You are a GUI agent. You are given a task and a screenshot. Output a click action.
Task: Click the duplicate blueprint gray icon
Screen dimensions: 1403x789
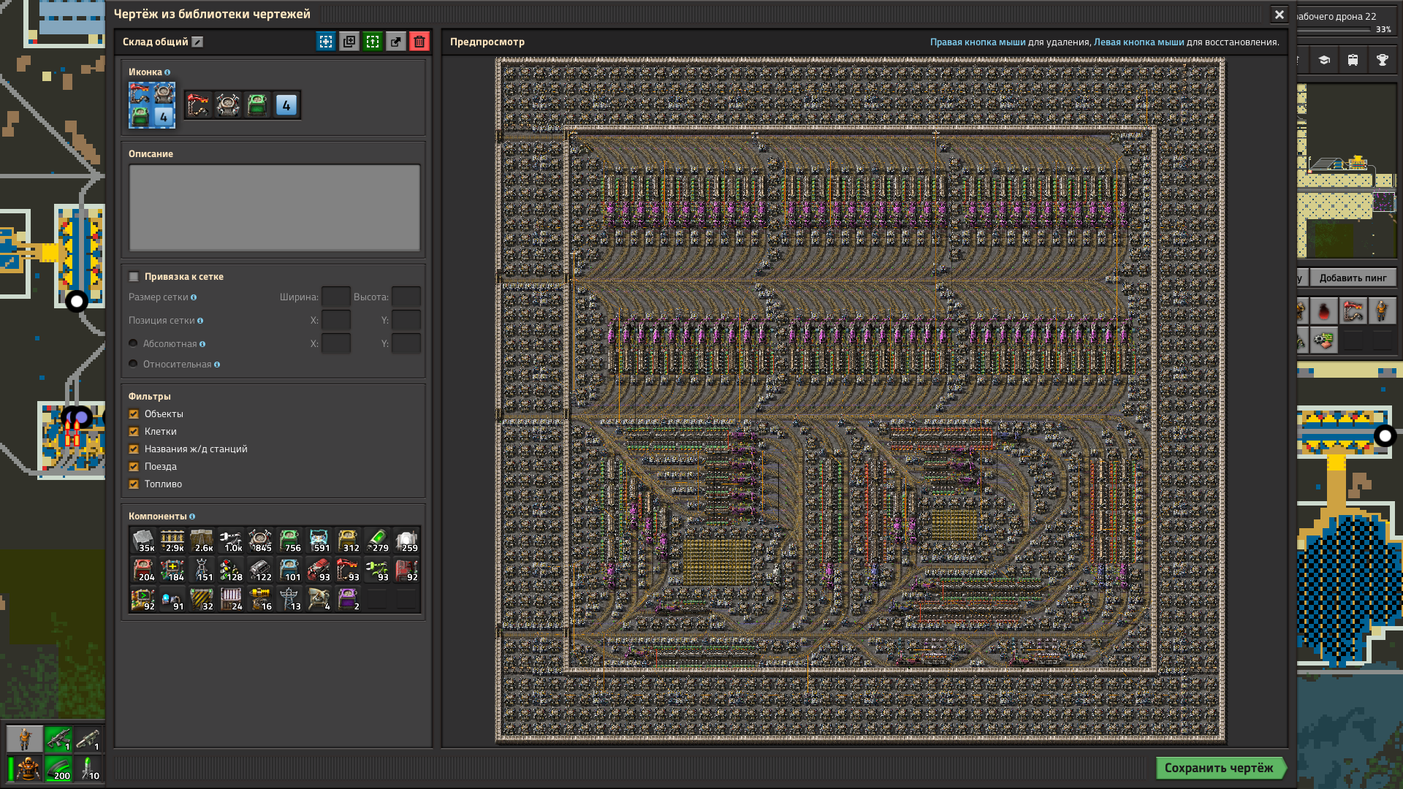click(349, 42)
